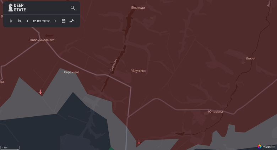Click the Біловоди settlement label
The image size is (277, 150).
coord(138,7)
